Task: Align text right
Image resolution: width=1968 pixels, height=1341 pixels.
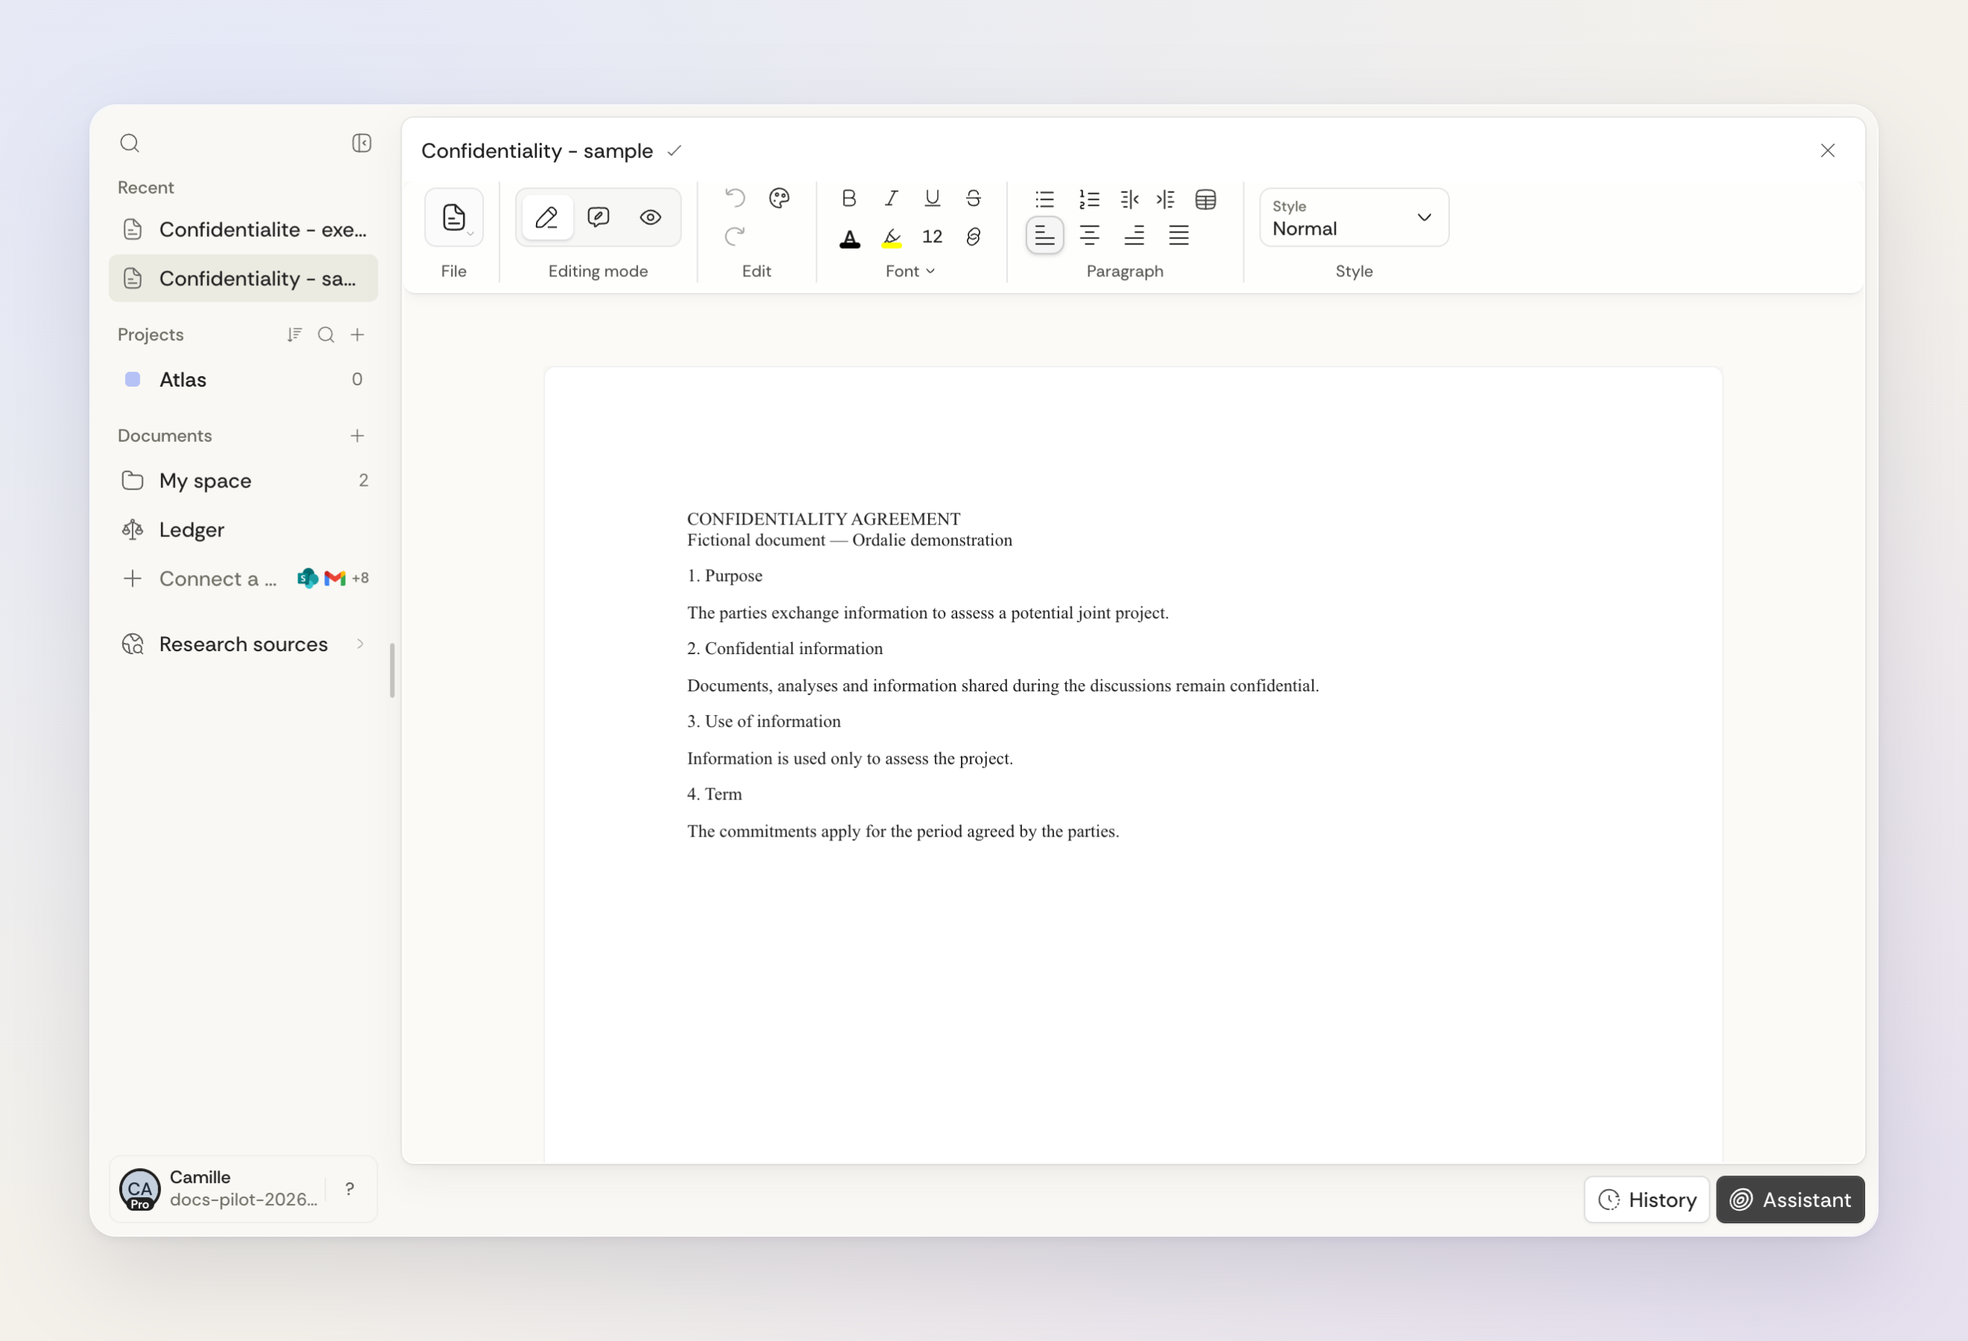Action: (x=1134, y=235)
